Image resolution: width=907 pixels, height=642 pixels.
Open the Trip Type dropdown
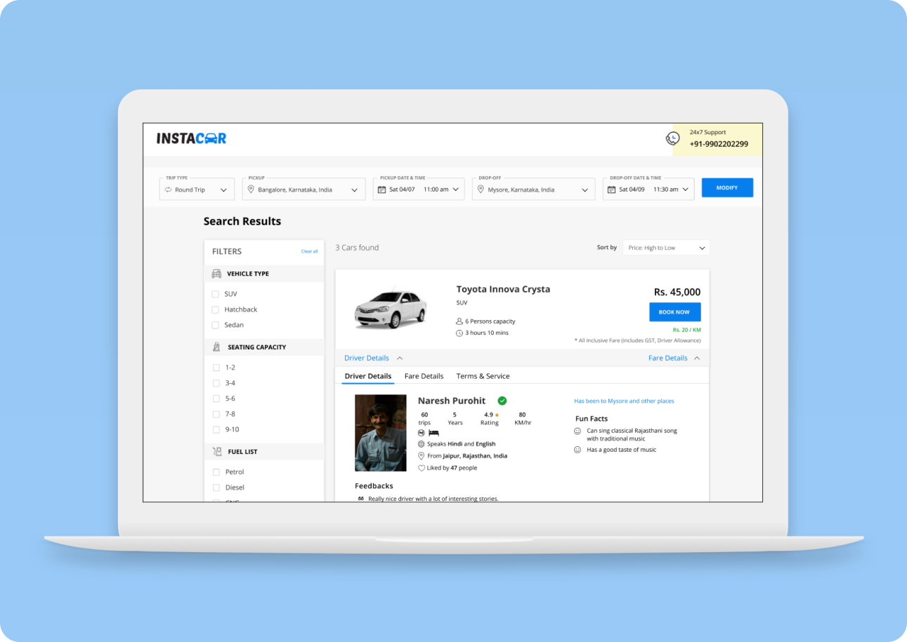197,189
